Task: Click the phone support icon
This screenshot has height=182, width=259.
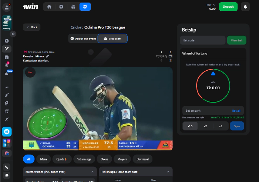Action: click(x=7, y=167)
